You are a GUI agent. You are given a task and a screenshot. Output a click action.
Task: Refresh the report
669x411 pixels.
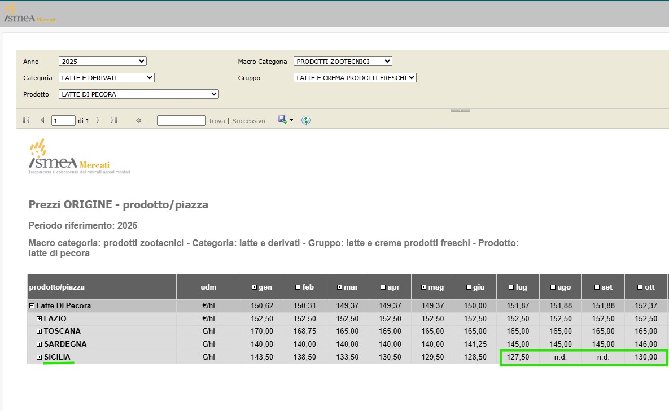306,120
